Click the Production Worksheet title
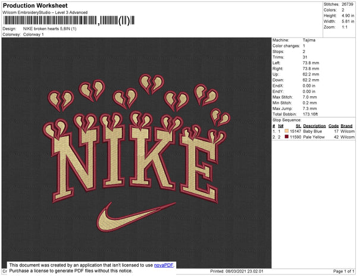 35,5
